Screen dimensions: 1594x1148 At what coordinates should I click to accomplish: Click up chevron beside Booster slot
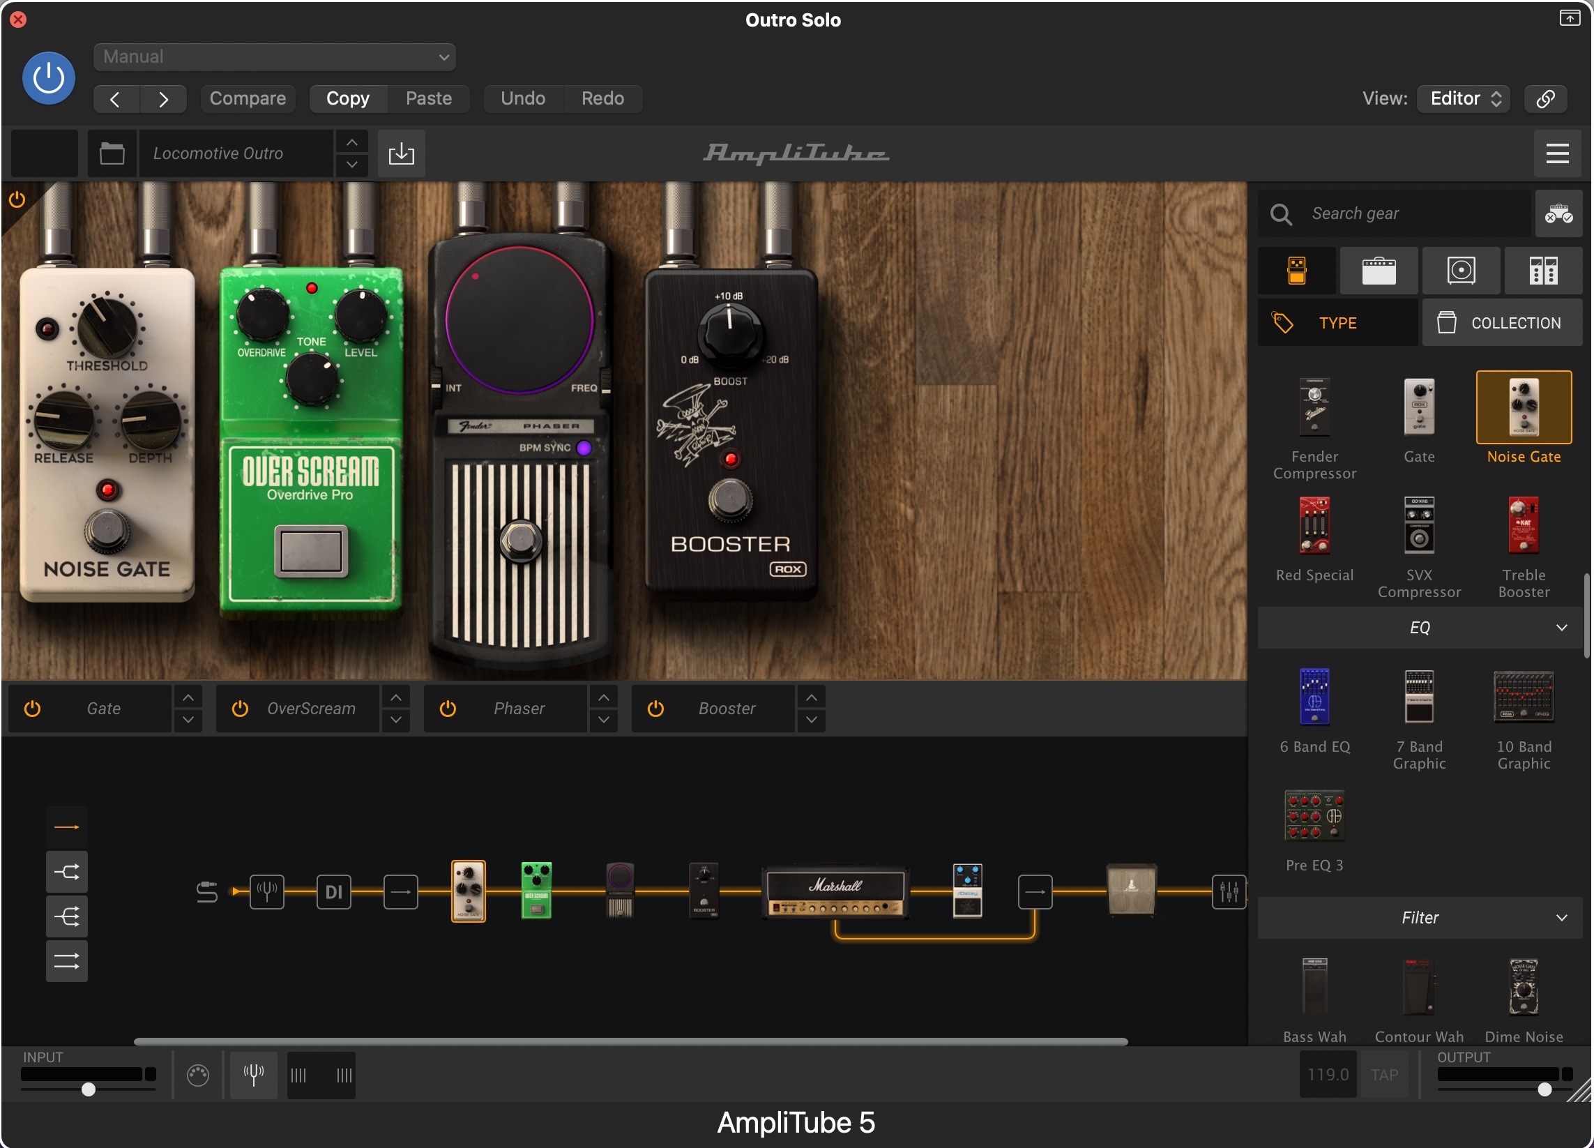tap(812, 697)
